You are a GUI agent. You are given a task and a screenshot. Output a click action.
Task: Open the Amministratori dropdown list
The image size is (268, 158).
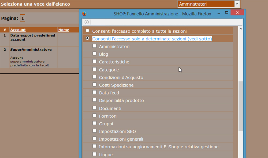click(x=209, y=4)
